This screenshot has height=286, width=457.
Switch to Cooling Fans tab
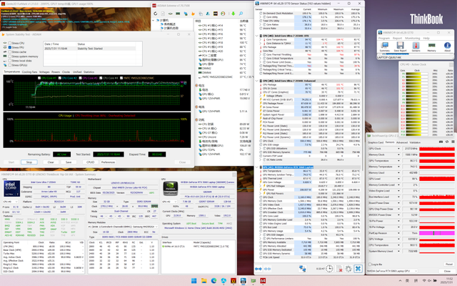29,71
